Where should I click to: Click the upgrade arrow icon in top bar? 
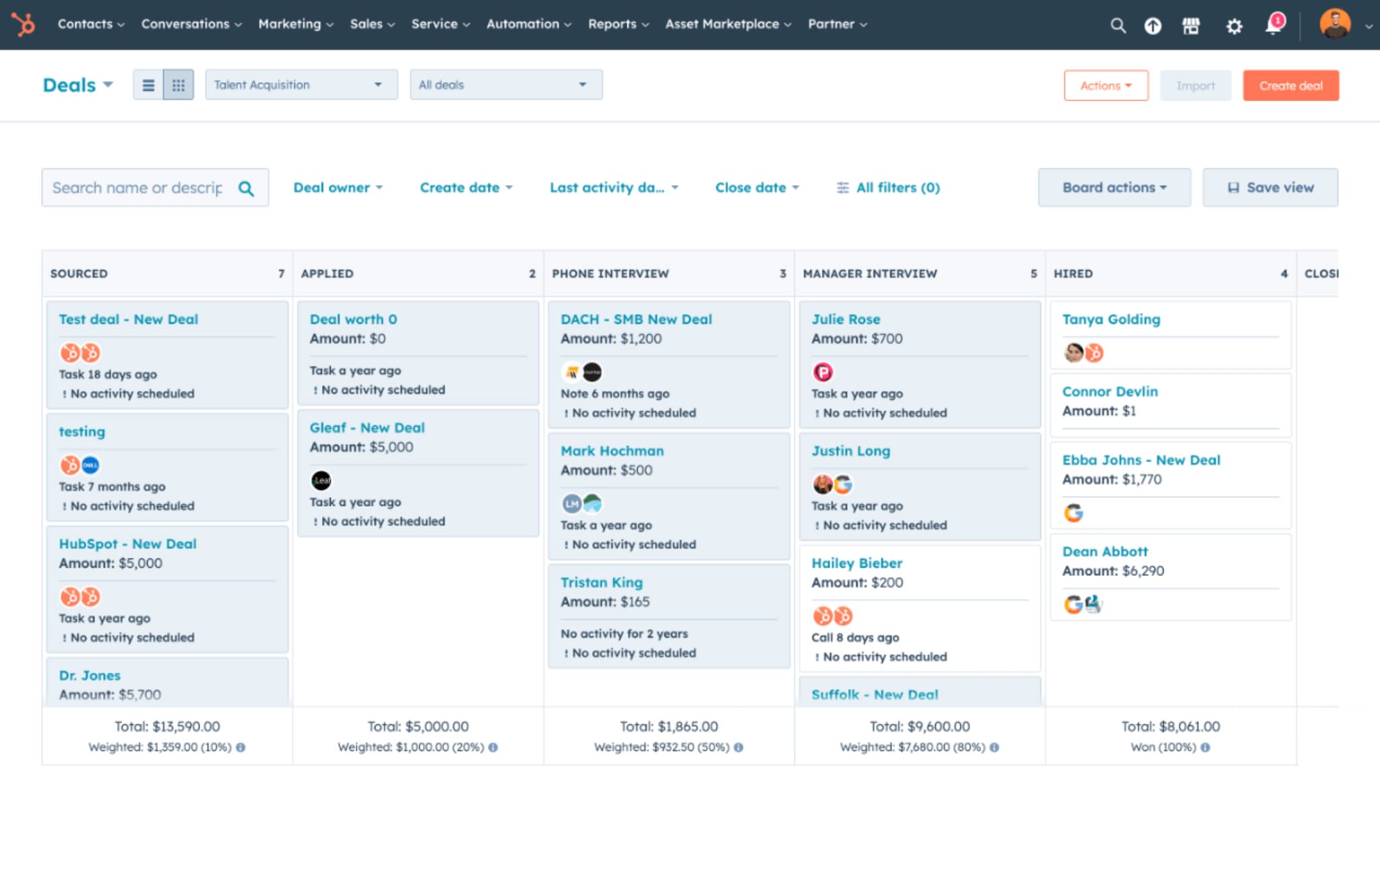(x=1153, y=25)
